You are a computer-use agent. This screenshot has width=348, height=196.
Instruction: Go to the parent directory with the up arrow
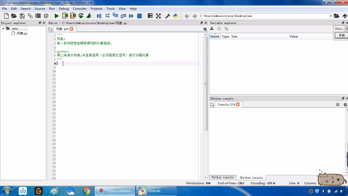(345, 16)
